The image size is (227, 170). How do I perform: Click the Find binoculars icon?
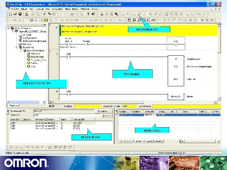pyautogui.click(x=72, y=14)
